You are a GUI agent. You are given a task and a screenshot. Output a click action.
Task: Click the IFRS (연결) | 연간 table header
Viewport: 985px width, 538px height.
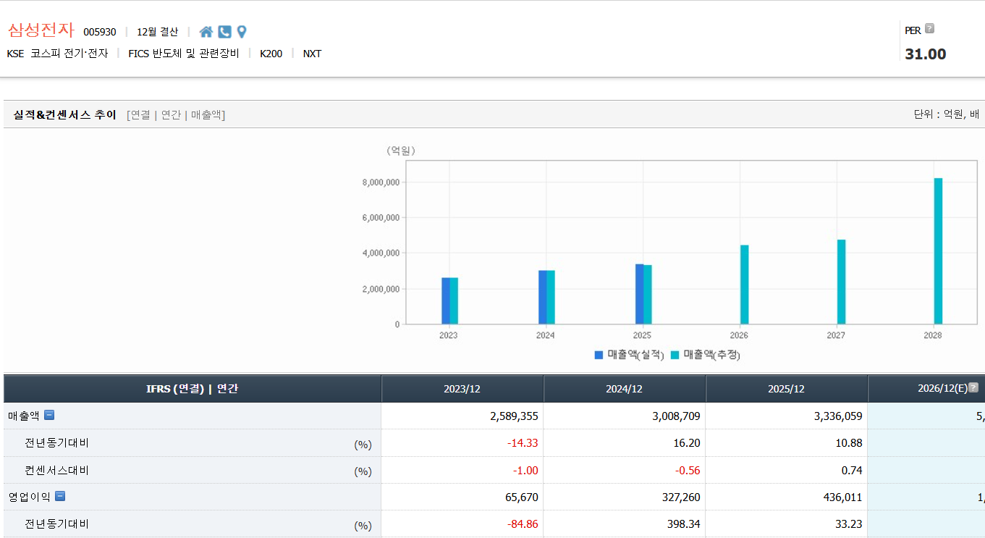tap(193, 389)
